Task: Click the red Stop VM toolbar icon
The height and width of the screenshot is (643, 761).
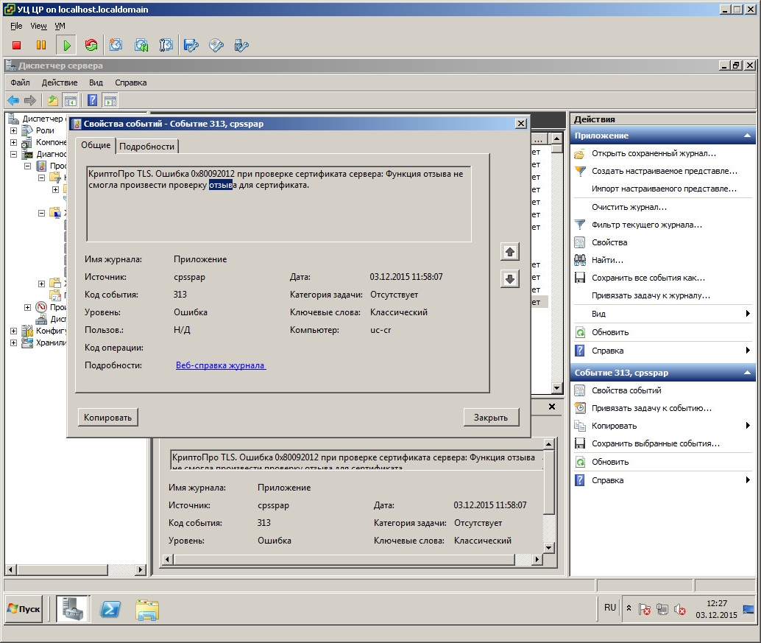Action: (17, 46)
